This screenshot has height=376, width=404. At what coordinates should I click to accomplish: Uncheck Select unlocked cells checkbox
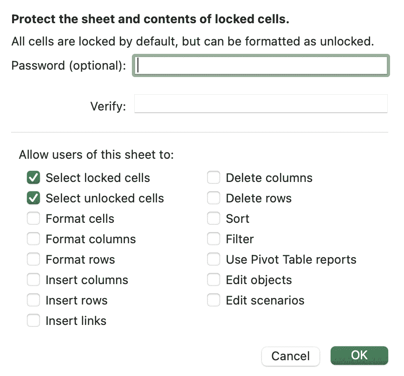tap(33, 198)
